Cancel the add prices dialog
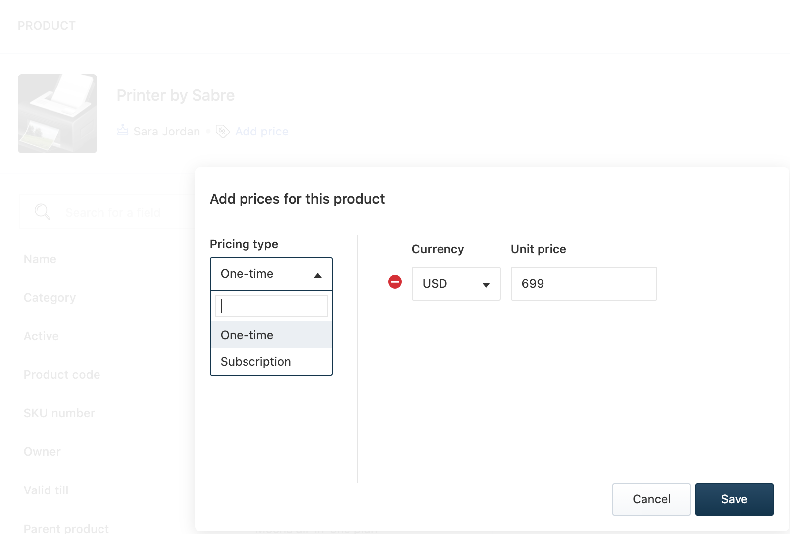 click(651, 499)
